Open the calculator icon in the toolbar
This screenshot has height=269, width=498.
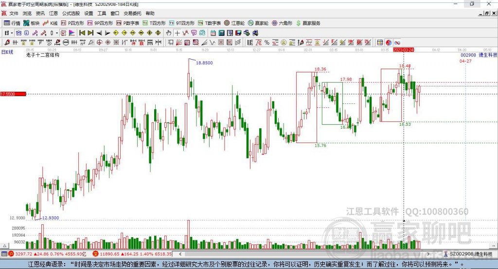(x=222, y=33)
